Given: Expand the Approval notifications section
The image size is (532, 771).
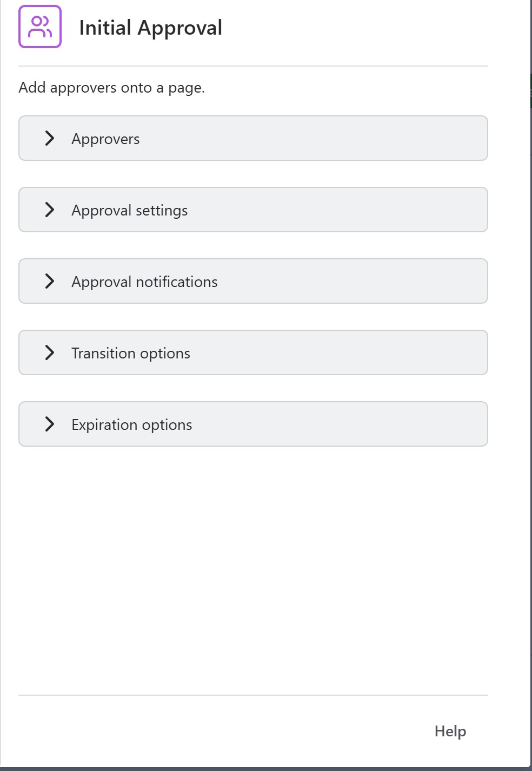Looking at the screenshot, I should tap(252, 281).
